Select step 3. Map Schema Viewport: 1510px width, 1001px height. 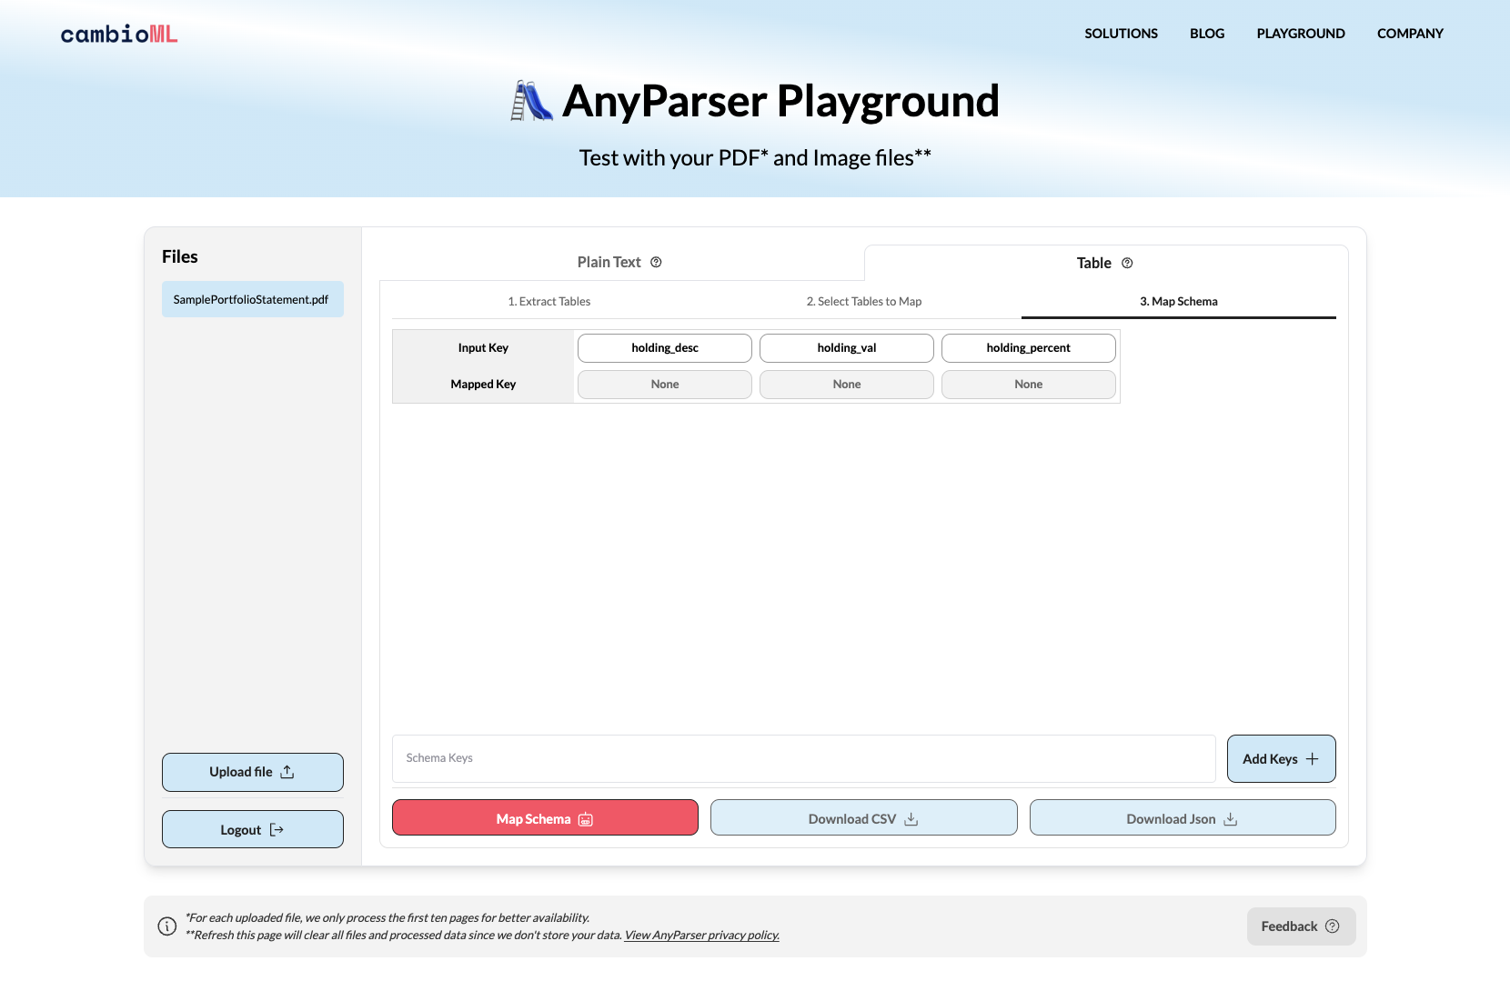coord(1179,302)
